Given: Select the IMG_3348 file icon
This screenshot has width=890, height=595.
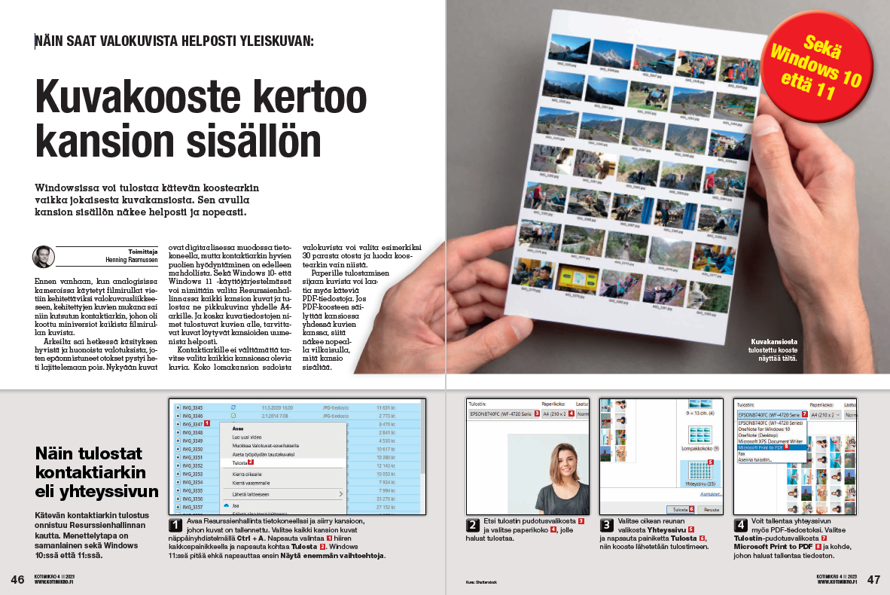Looking at the screenshot, I should pos(178,432).
